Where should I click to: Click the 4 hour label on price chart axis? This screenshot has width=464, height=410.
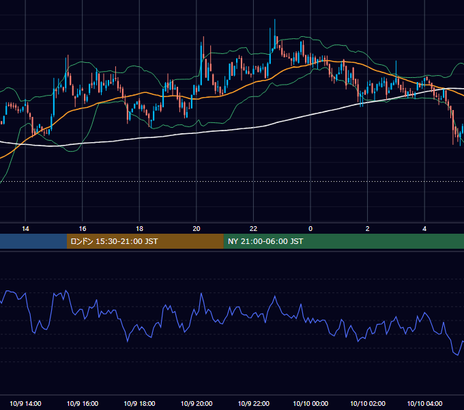pos(424,229)
